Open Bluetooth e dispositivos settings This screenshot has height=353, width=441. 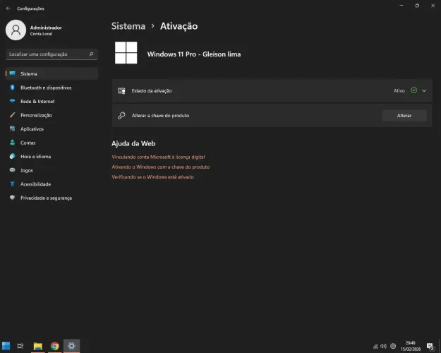52,88
